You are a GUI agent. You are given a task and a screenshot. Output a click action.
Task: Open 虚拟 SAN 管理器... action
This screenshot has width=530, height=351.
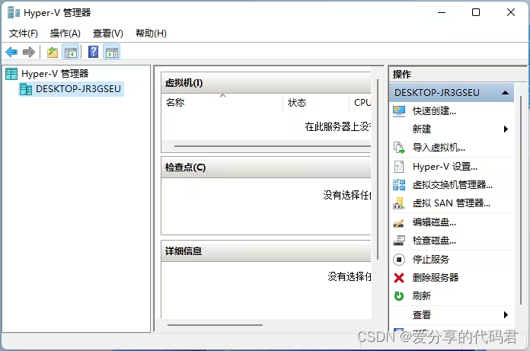[452, 203]
